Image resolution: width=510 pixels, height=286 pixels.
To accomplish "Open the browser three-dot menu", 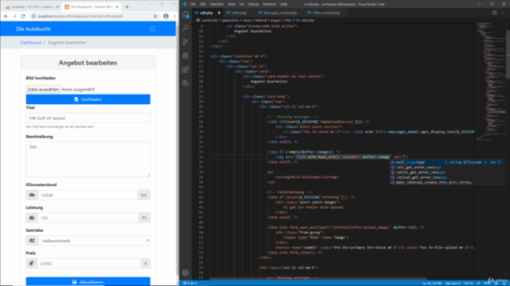I will (x=175, y=16).
